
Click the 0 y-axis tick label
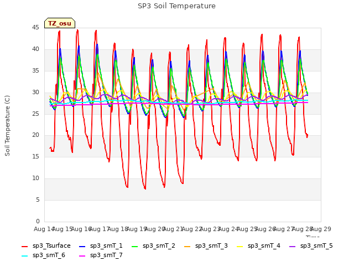pos(38,221)
